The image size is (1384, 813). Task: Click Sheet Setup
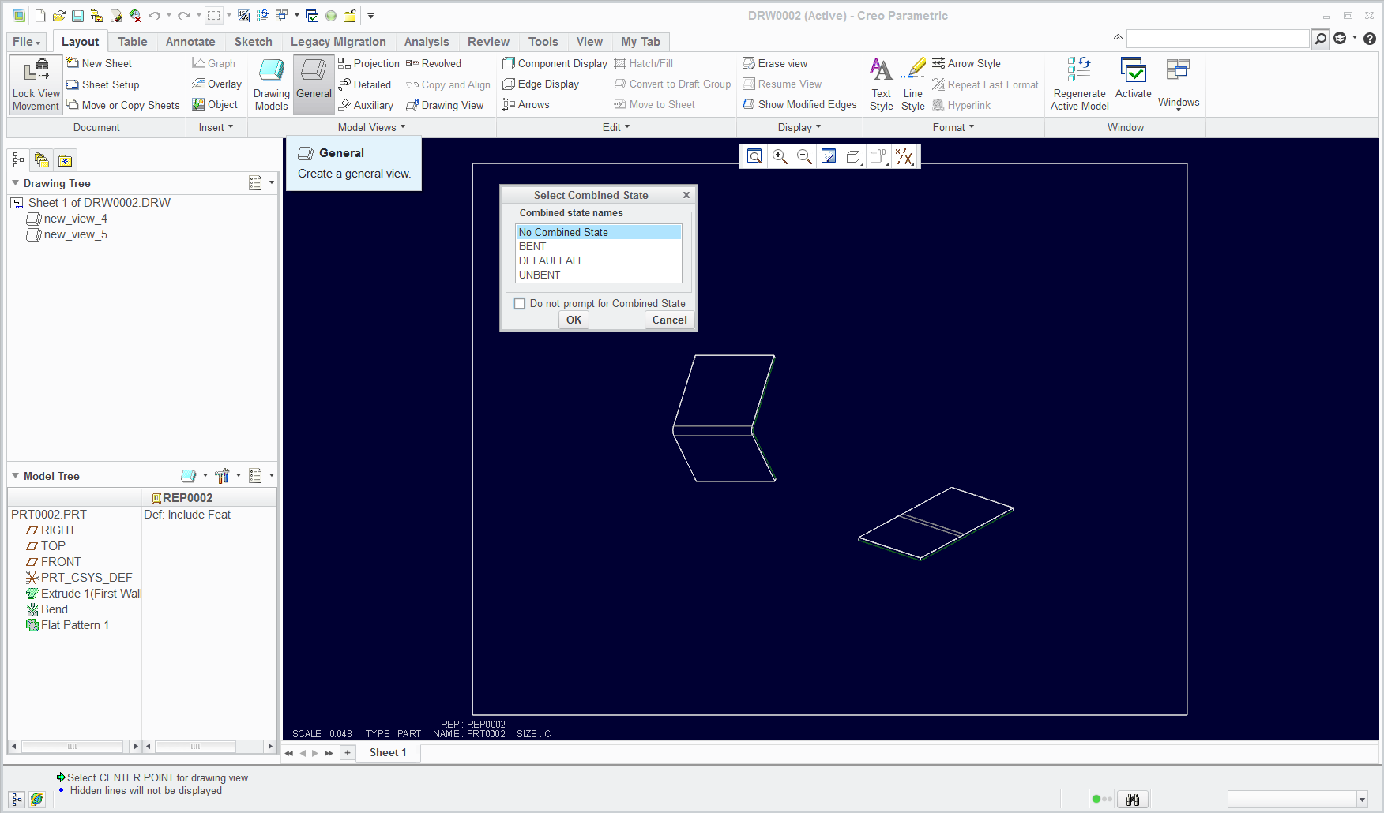103,84
